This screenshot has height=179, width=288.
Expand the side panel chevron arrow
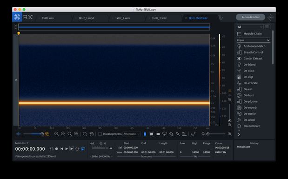click(239, 134)
